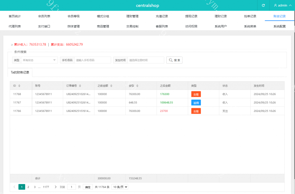The width and height of the screenshot is (295, 194).
Task: Select current page 1 button
Action: [x=22, y=187]
